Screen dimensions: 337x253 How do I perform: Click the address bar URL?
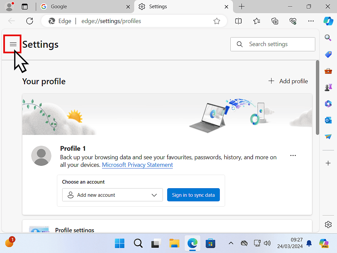tap(111, 21)
